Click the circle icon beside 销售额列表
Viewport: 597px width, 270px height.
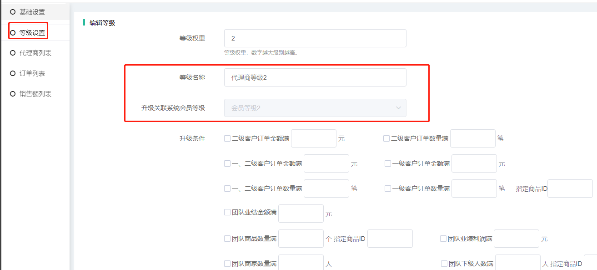[x=13, y=94]
